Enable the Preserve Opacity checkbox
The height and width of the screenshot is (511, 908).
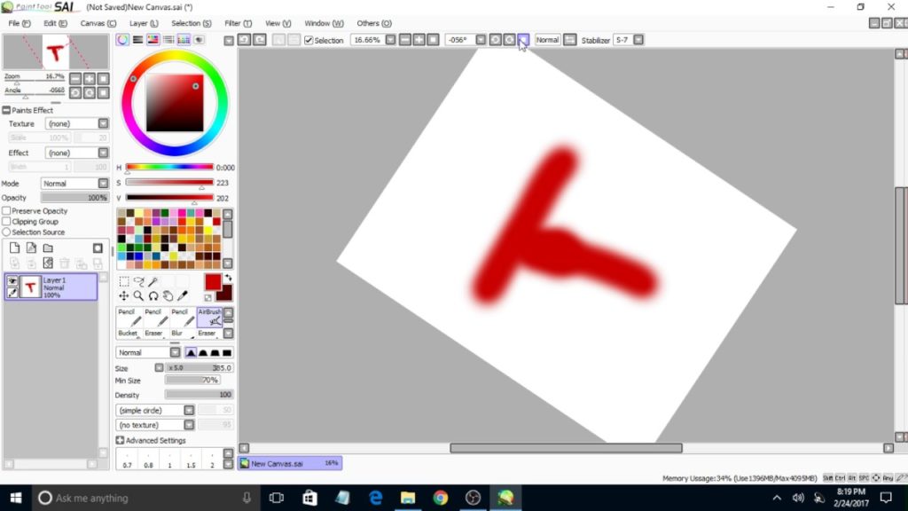7,210
